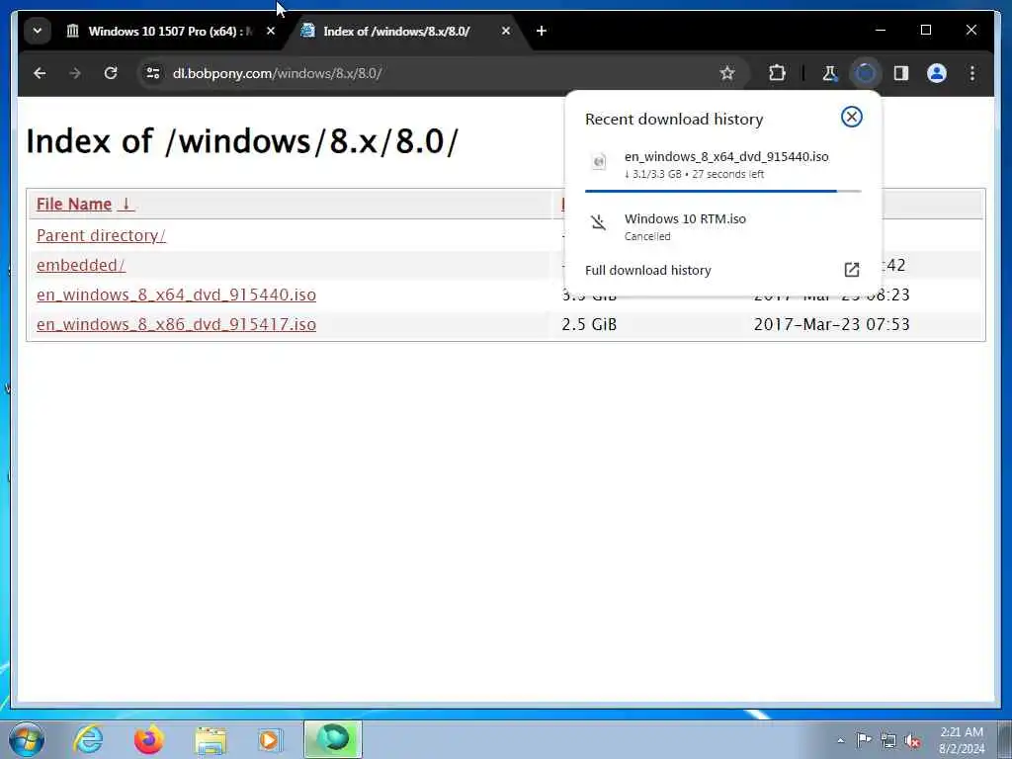Image resolution: width=1012 pixels, height=759 pixels.
Task: Download en_windows_8_x86_dvd_915417.iso link
Action: click(176, 324)
